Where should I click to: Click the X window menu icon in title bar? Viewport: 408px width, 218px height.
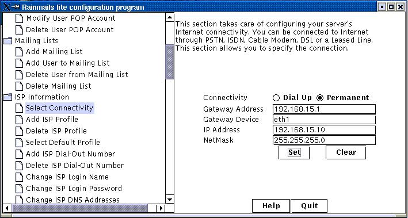tap(7, 7)
